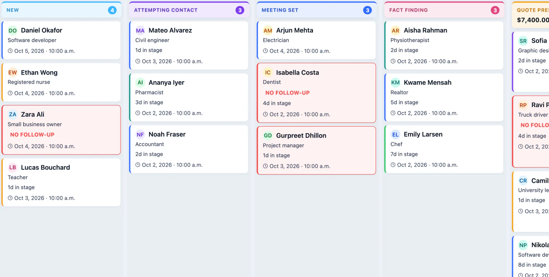Click "5d in stage" on Kwame Mensah card
Viewport: 549px width, 277px height.
point(404,102)
